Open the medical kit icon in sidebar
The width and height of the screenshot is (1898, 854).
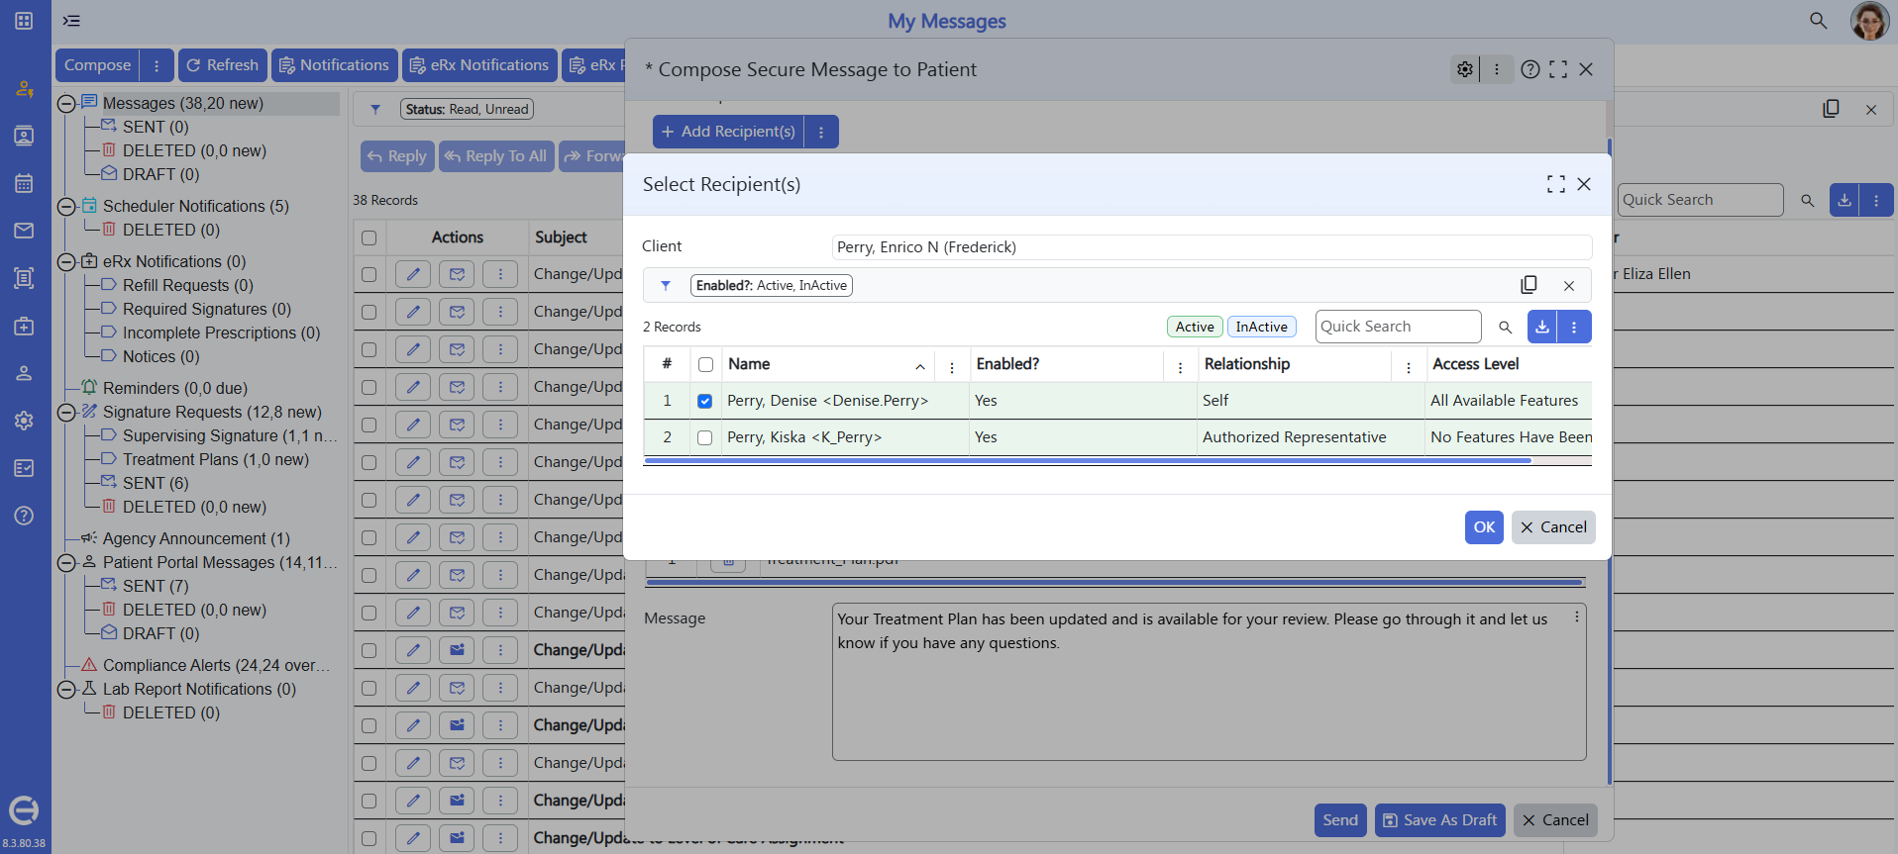pos(24,326)
